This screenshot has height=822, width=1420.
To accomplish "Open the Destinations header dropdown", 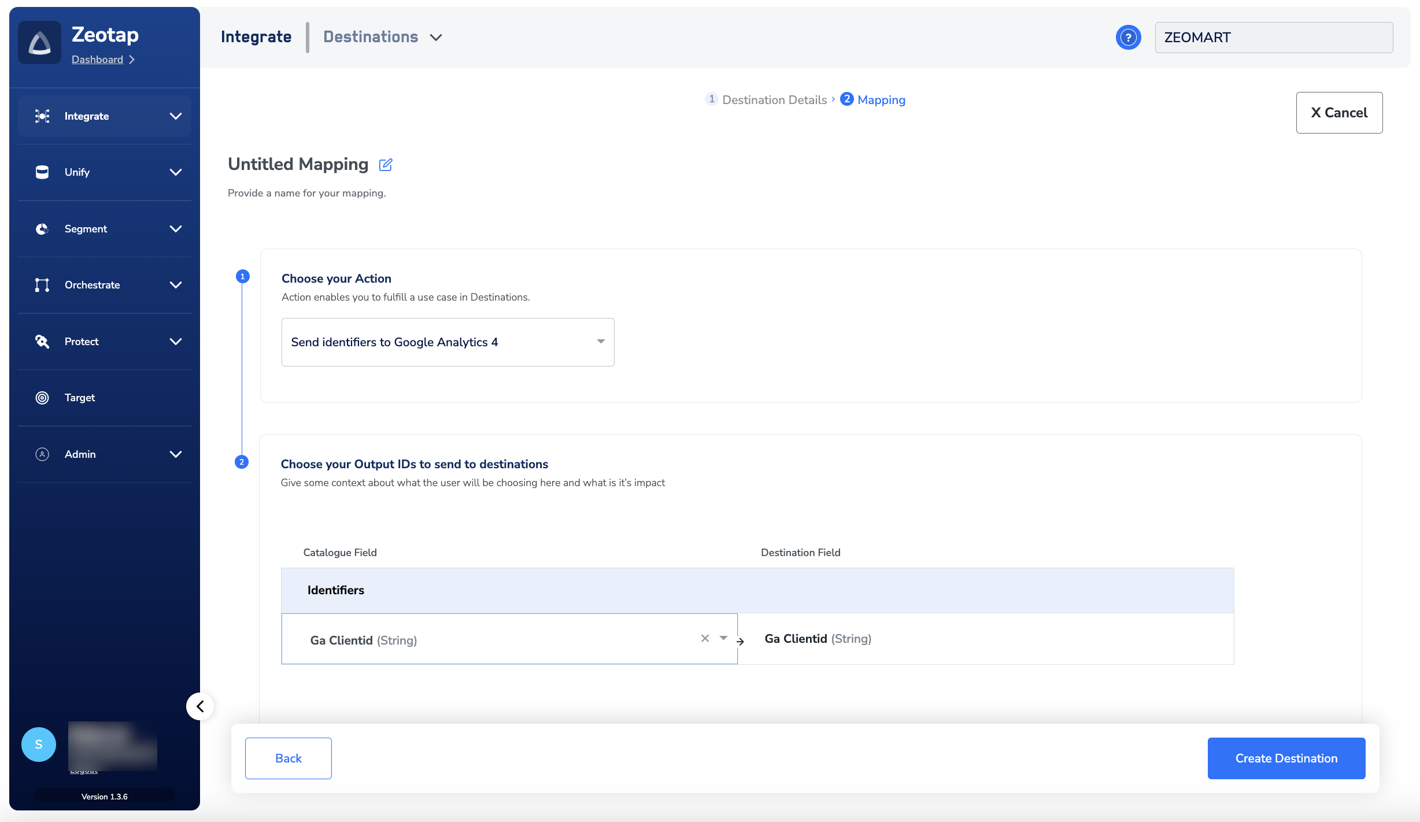I will point(436,38).
